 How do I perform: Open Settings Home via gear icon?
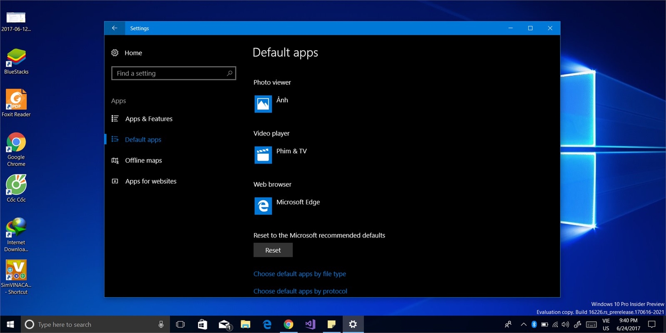coord(115,53)
